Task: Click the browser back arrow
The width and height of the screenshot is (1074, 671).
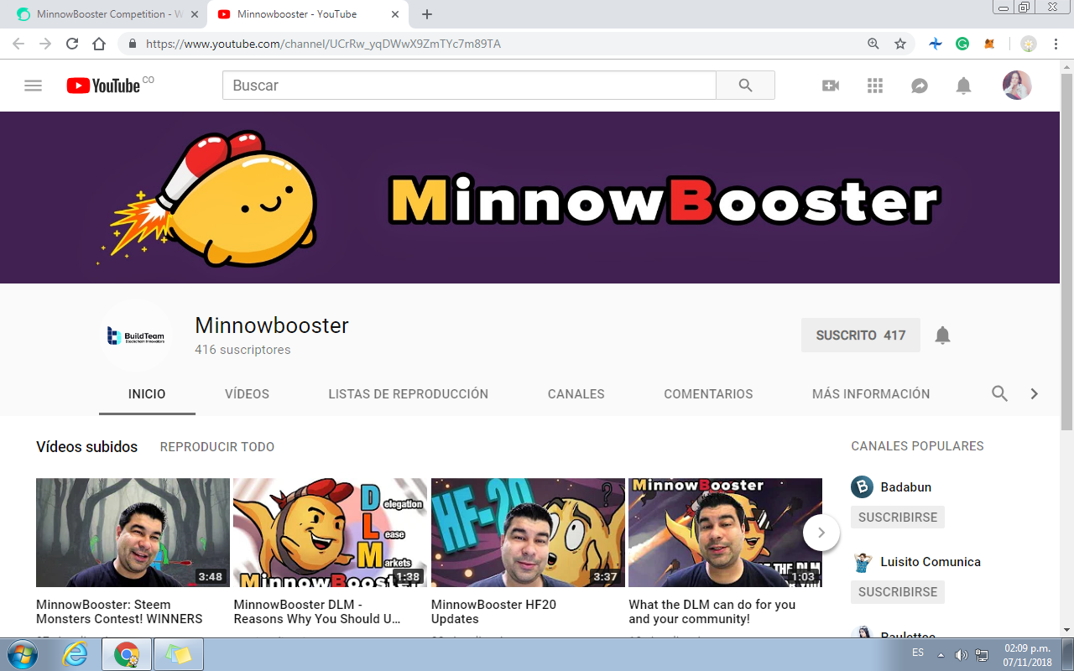Action: (19, 44)
